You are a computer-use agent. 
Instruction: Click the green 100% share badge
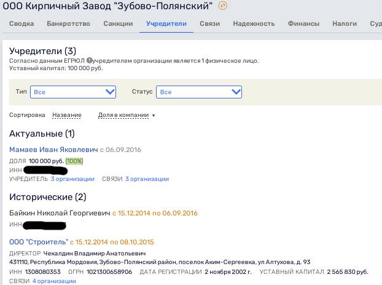[x=74, y=161]
